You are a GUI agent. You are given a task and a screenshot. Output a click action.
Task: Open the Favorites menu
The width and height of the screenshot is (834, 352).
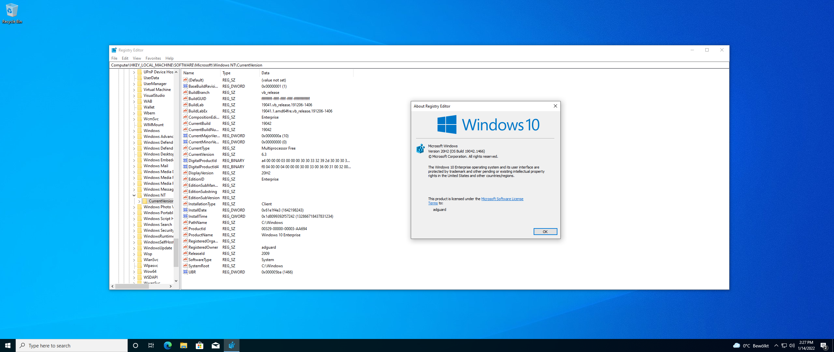tap(153, 58)
